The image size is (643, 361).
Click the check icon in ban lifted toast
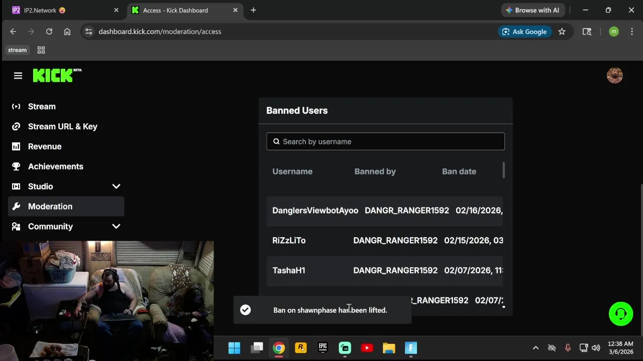(x=245, y=310)
